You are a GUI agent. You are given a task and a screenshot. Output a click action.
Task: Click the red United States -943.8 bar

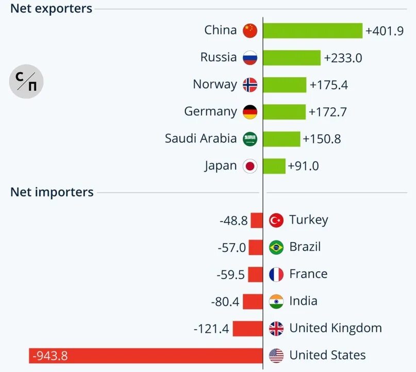(146, 355)
